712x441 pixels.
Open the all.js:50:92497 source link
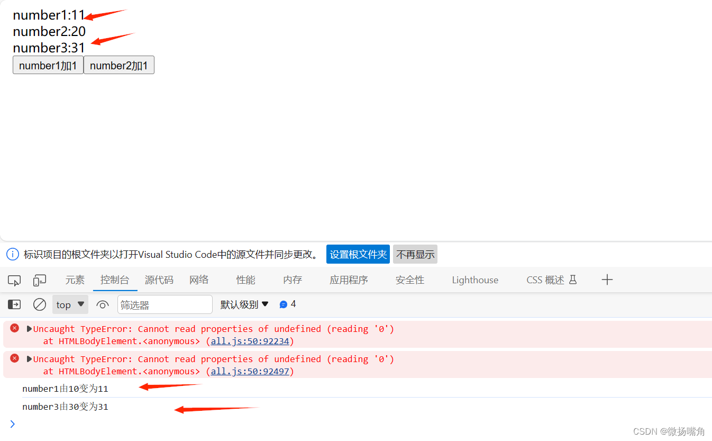(250, 371)
